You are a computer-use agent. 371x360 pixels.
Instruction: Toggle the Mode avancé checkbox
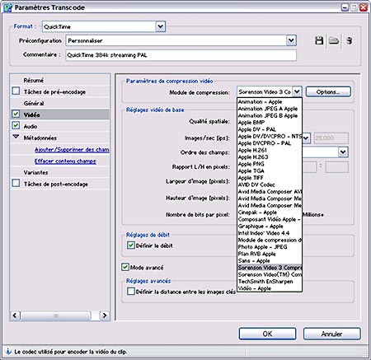point(125,267)
